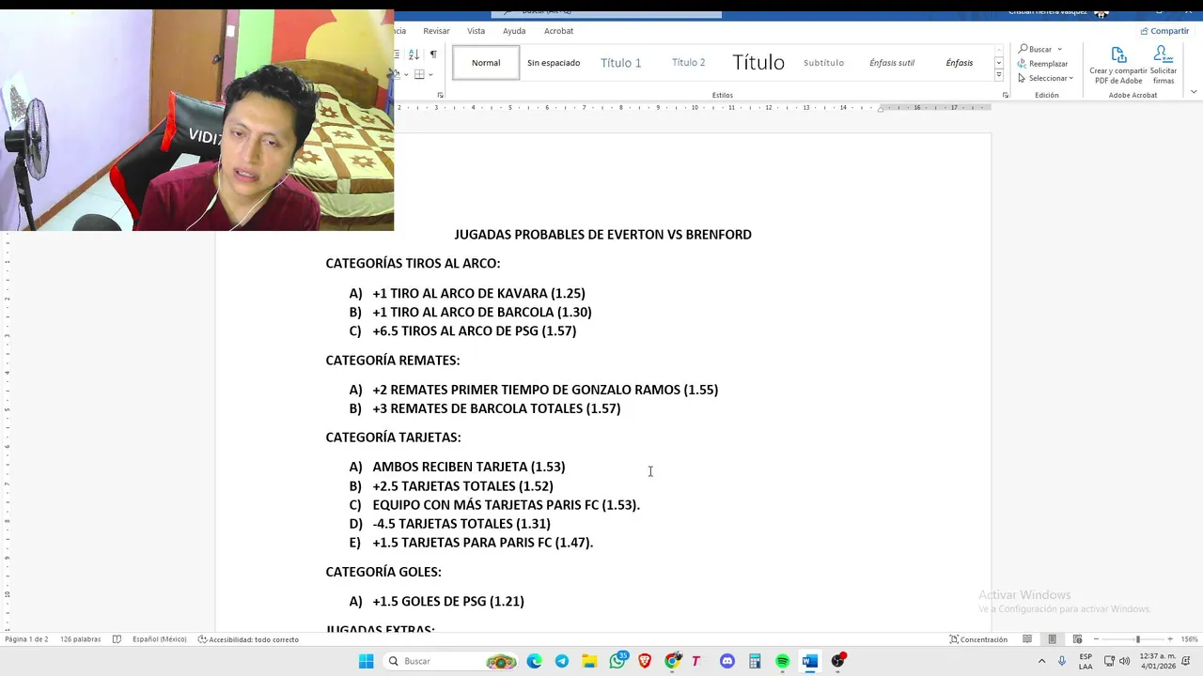Screen dimensions: 1203x676
Task: Open Spotify from taskbar
Action: tap(782, 661)
